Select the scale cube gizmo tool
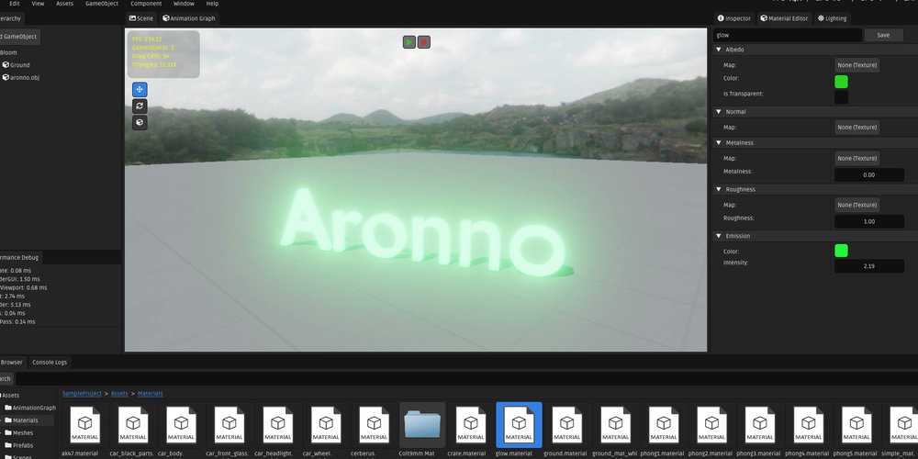 140,122
